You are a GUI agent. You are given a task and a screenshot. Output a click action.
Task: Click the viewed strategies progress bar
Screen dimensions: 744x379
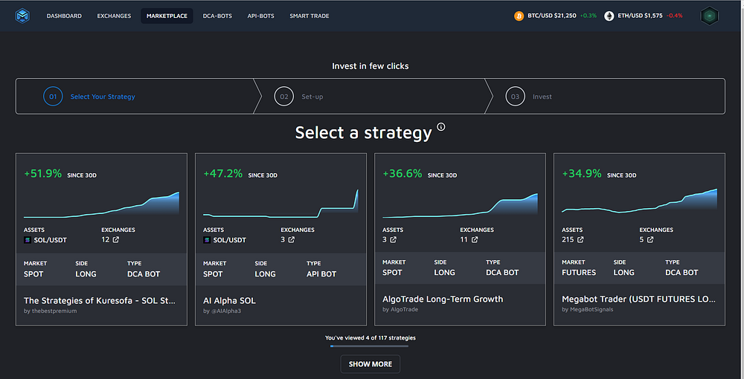369,346
